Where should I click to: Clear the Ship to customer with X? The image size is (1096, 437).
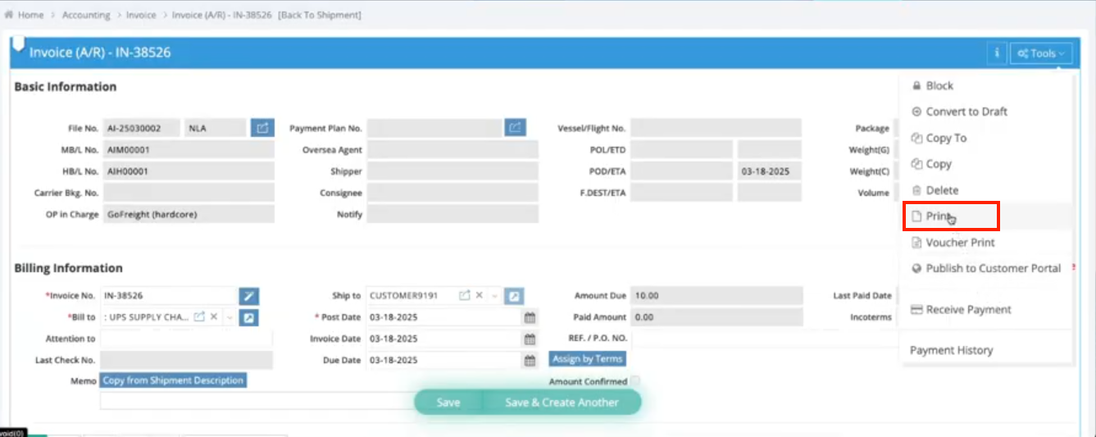click(480, 296)
